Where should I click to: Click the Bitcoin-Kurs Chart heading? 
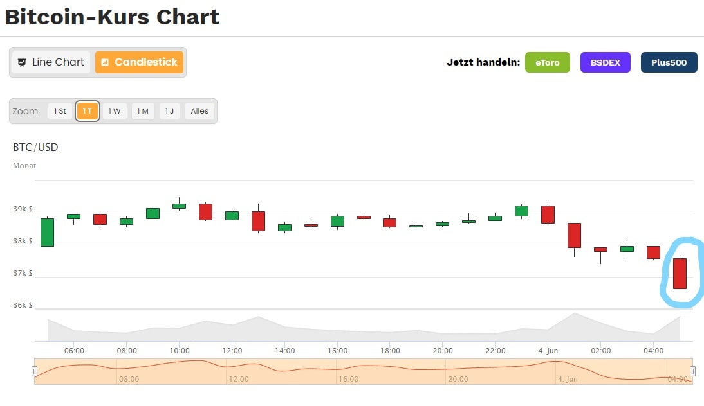pyautogui.click(x=112, y=17)
